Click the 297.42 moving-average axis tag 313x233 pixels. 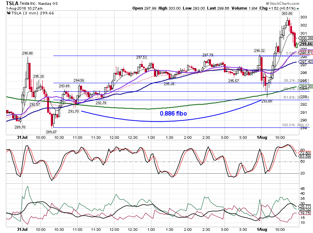tap(306, 61)
